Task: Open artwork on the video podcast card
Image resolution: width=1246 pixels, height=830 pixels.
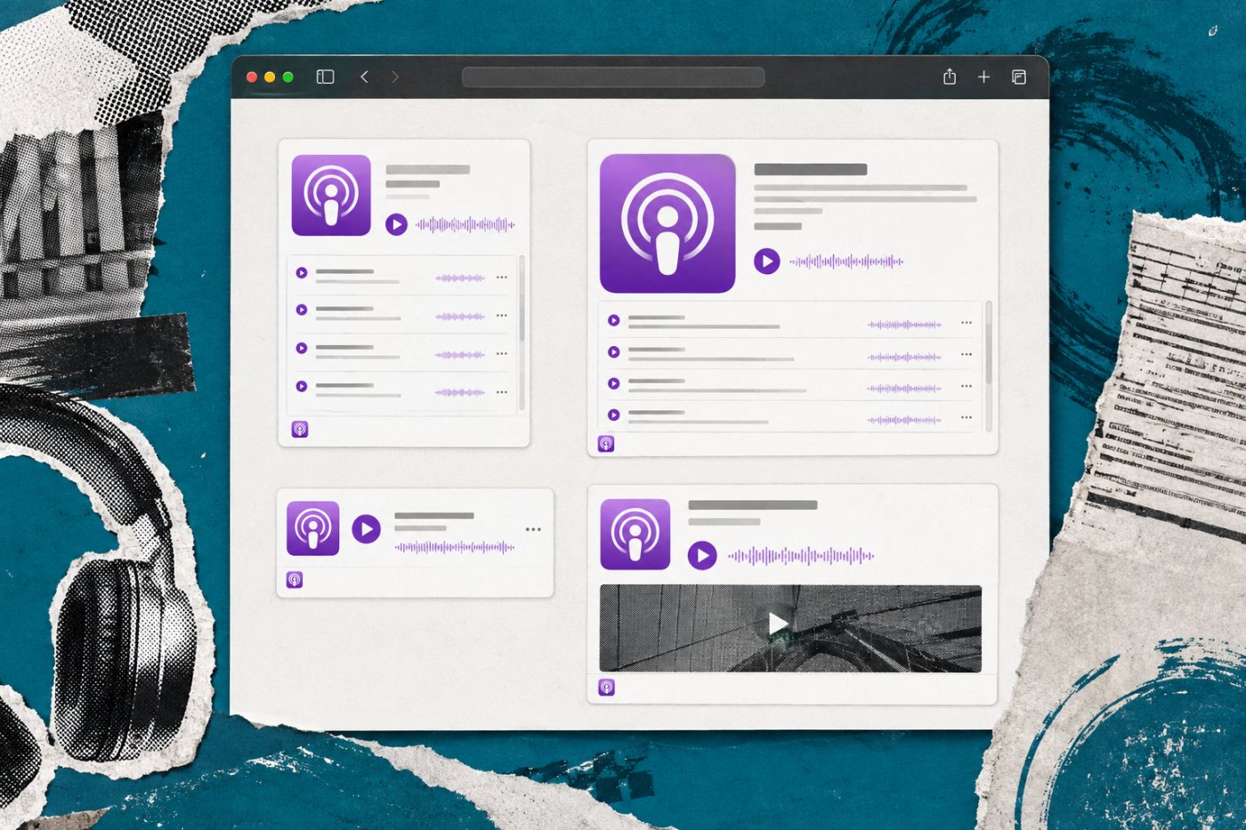Action: coord(635,534)
